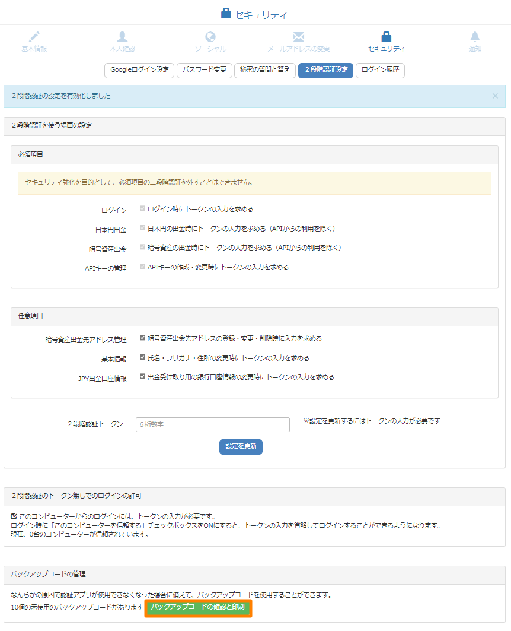511x631 pixels.
Task: Click the 日本円出金 row label
Action: [111, 230]
